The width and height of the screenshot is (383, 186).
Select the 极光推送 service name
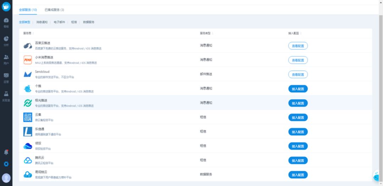pyautogui.click(x=41, y=100)
